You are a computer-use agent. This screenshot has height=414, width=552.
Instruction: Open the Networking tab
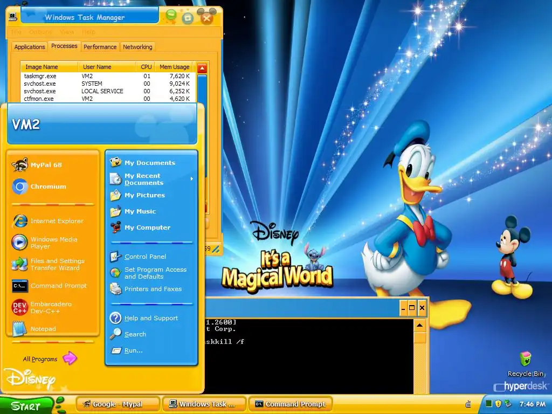pos(137,47)
